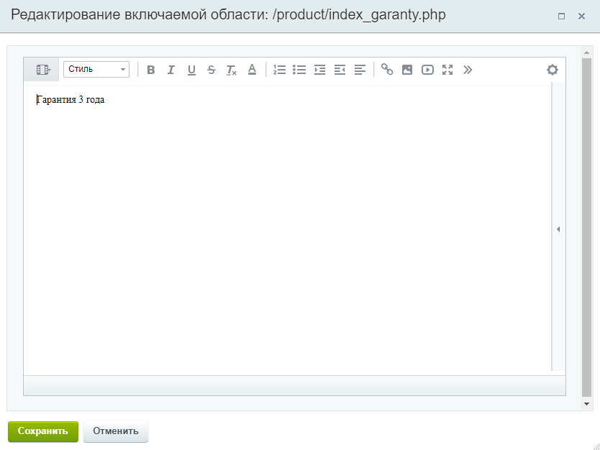Insert an image
This screenshot has width=600, height=450.
[x=407, y=70]
